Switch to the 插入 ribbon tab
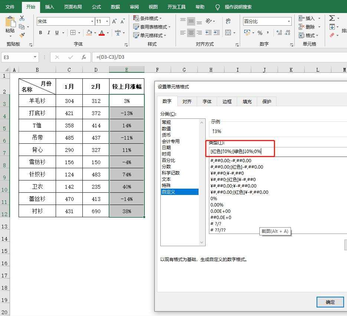The image size is (347, 316). click(x=50, y=7)
